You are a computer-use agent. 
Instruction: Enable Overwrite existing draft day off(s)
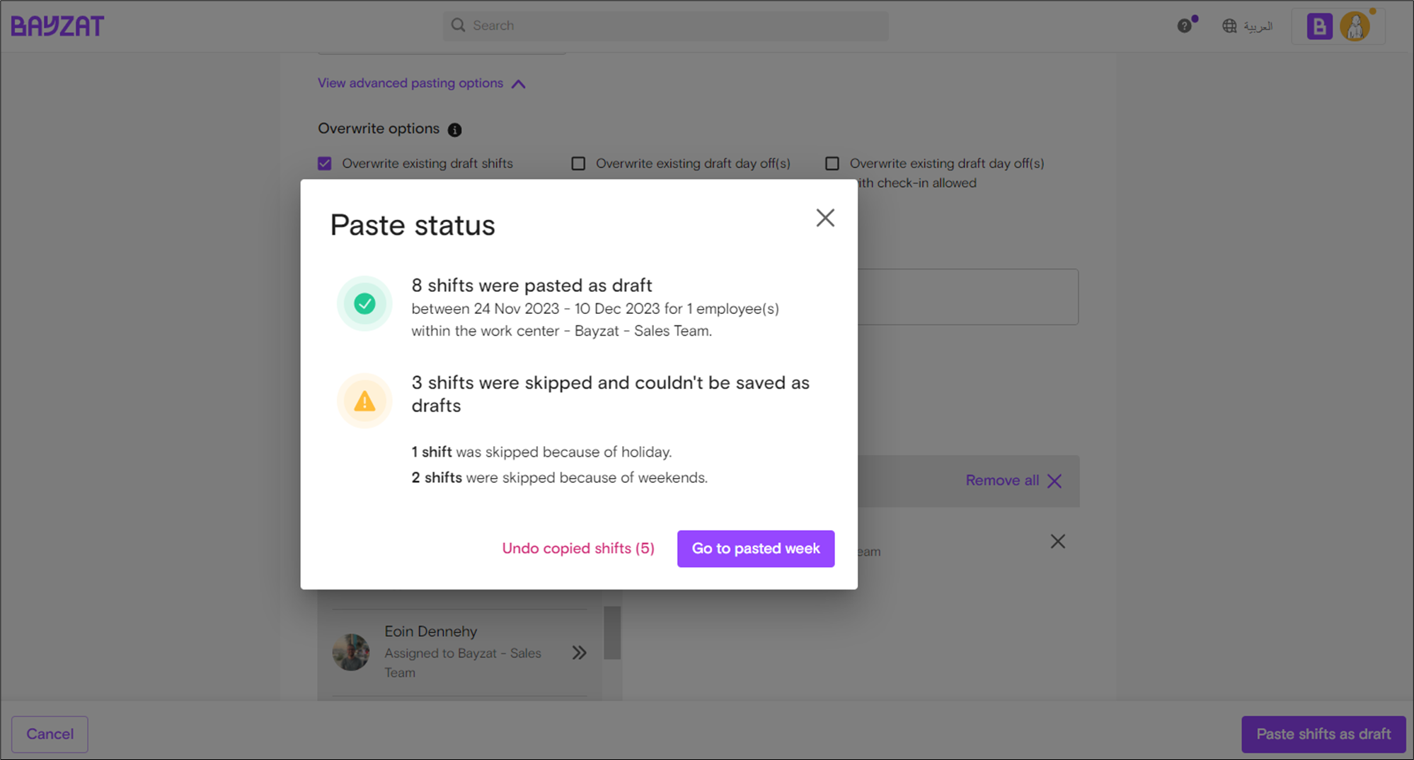pos(578,163)
